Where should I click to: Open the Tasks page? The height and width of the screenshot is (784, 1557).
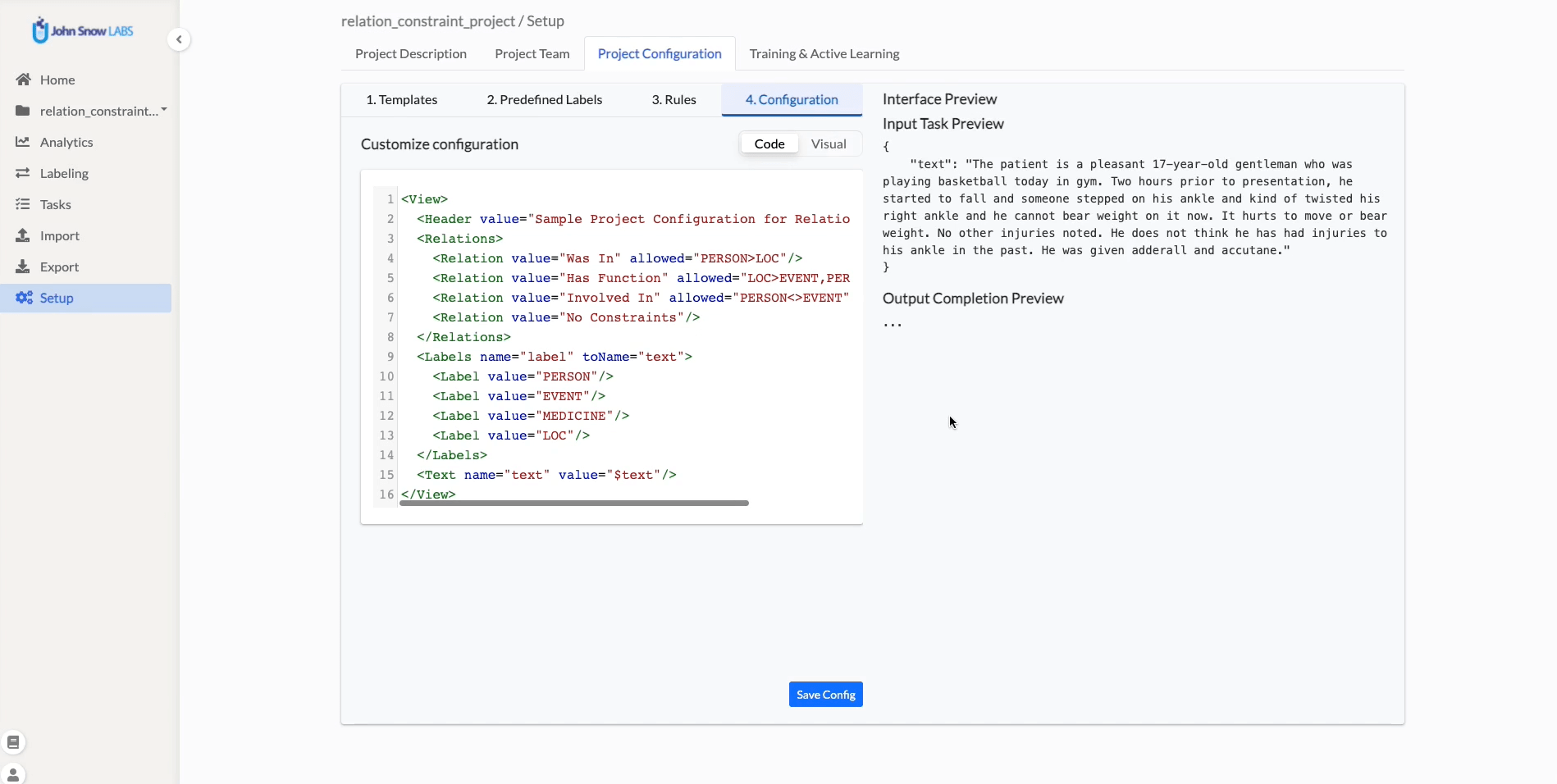(56, 204)
